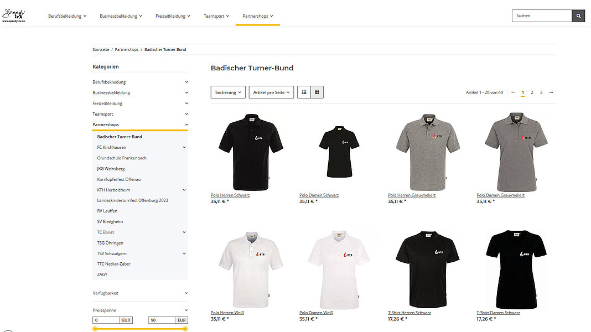591x332 pixels.
Task: Open Polo Herren Schwarz product image
Action: tap(251, 152)
